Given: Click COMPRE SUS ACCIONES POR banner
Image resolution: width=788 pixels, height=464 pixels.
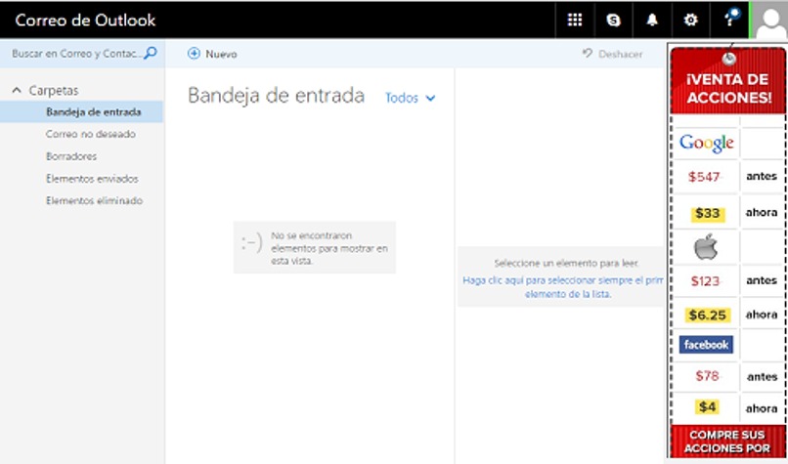Looking at the screenshot, I should click(x=727, y=441).
